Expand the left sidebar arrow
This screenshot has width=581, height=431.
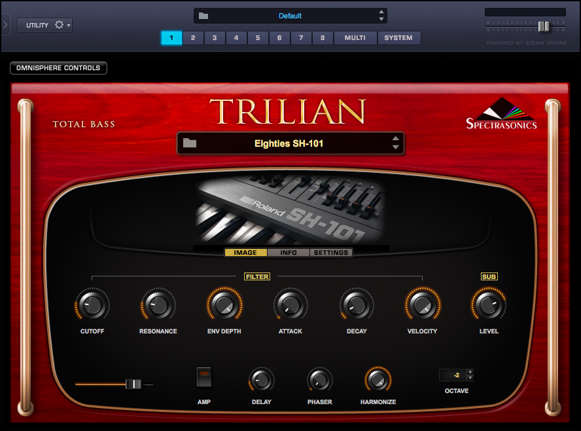(x=5, y=25)
